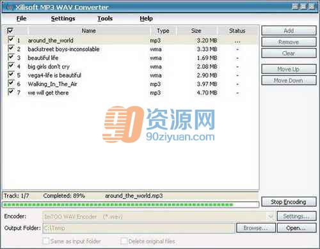This screenshot has width=320, height=249.
Task: Sort list by the Size column header
Action: [196, 31]
